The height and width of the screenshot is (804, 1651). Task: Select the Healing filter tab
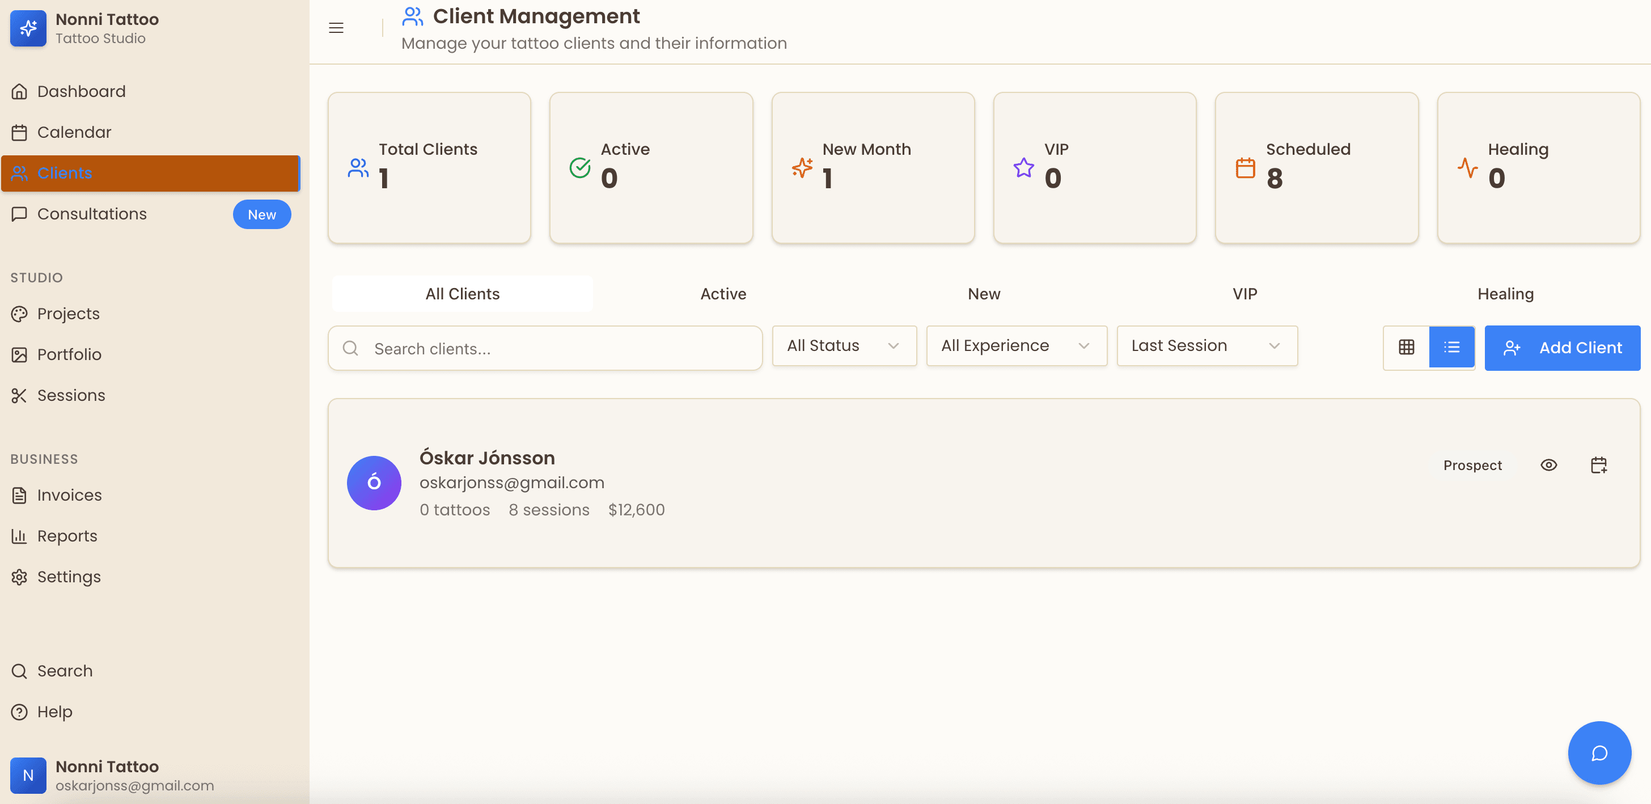point(1505,293)
